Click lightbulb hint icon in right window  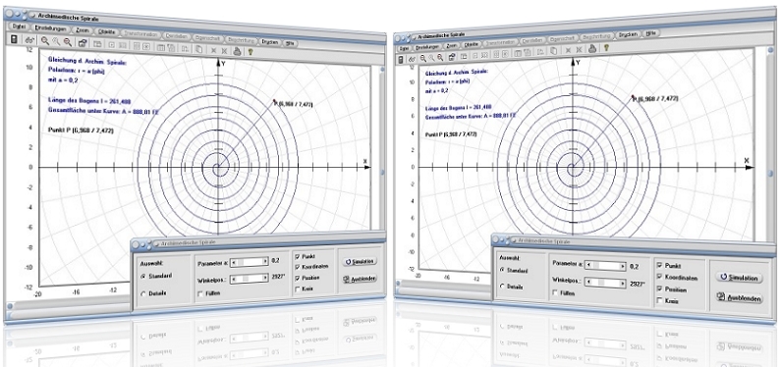point(606,48)
